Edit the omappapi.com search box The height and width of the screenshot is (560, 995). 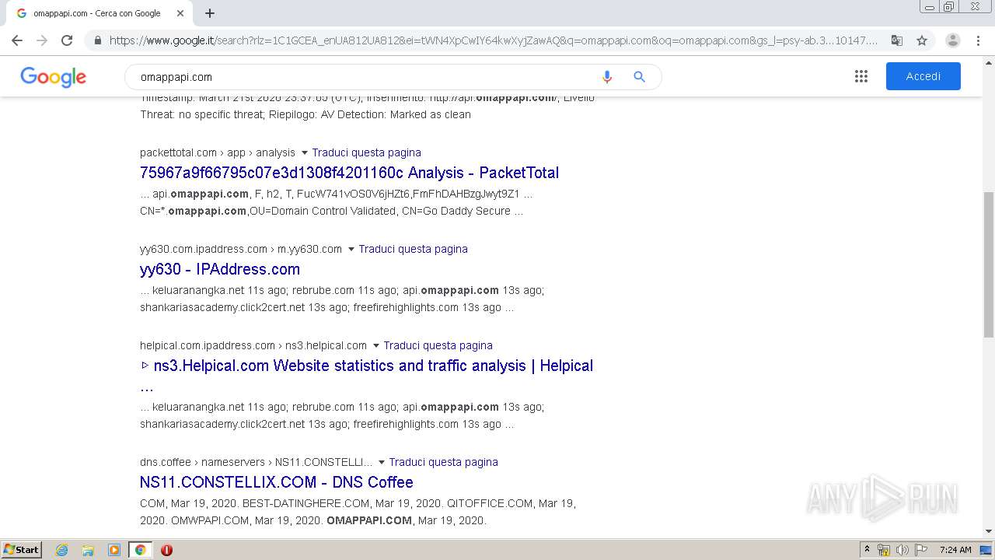pyautogui.click(x=361, y=77)
